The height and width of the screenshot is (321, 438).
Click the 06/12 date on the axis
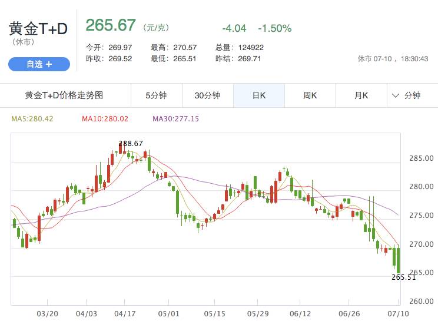[x=300, y=314]
